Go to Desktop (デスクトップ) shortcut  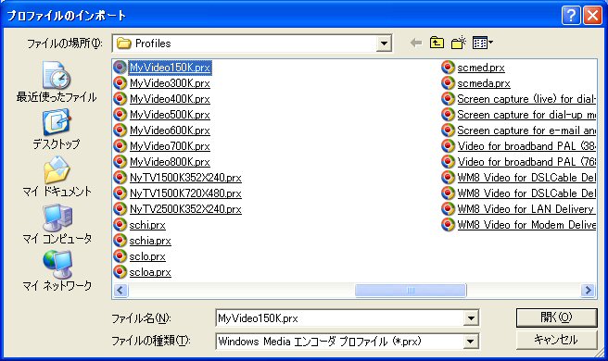pos(57,129)
